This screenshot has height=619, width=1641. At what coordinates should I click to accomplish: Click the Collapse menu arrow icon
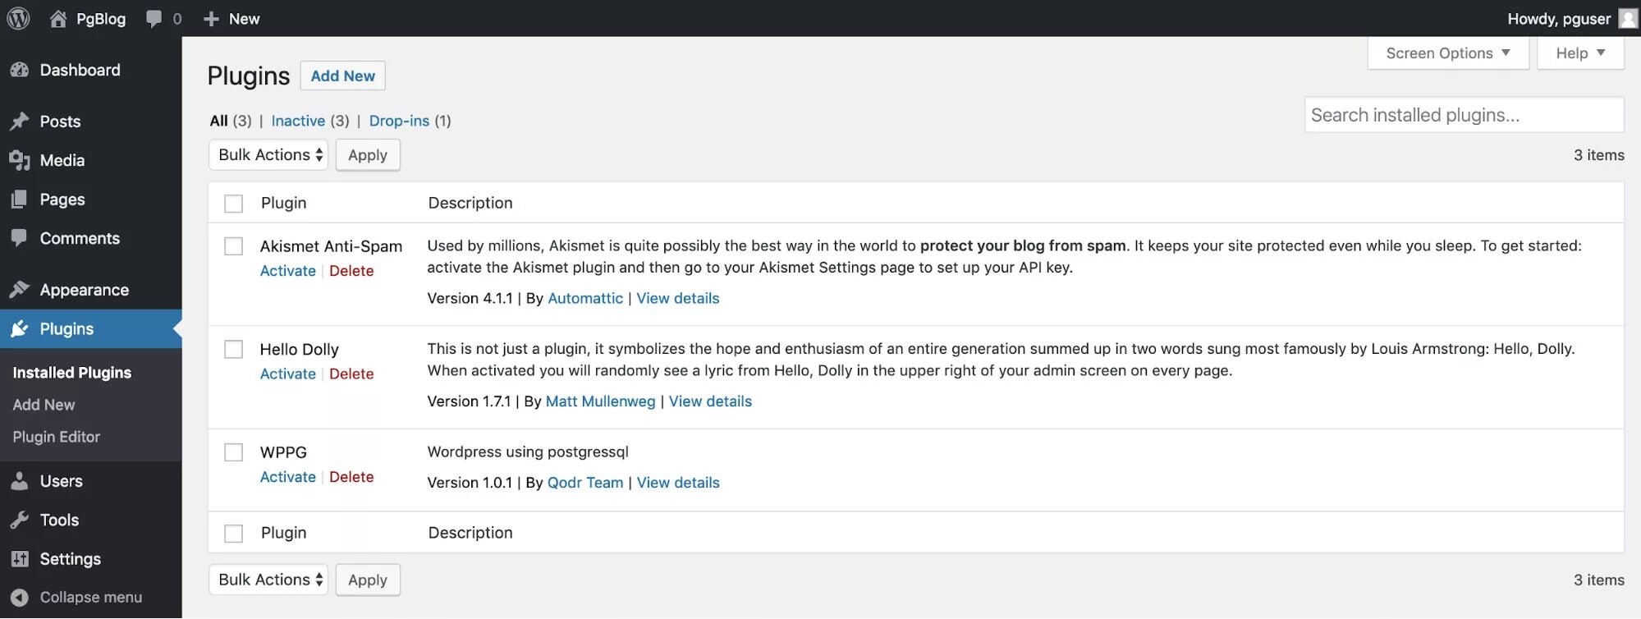point(20,598)
